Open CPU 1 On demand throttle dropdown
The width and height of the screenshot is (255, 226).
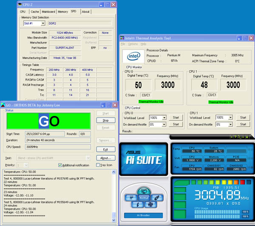(230, 125)
